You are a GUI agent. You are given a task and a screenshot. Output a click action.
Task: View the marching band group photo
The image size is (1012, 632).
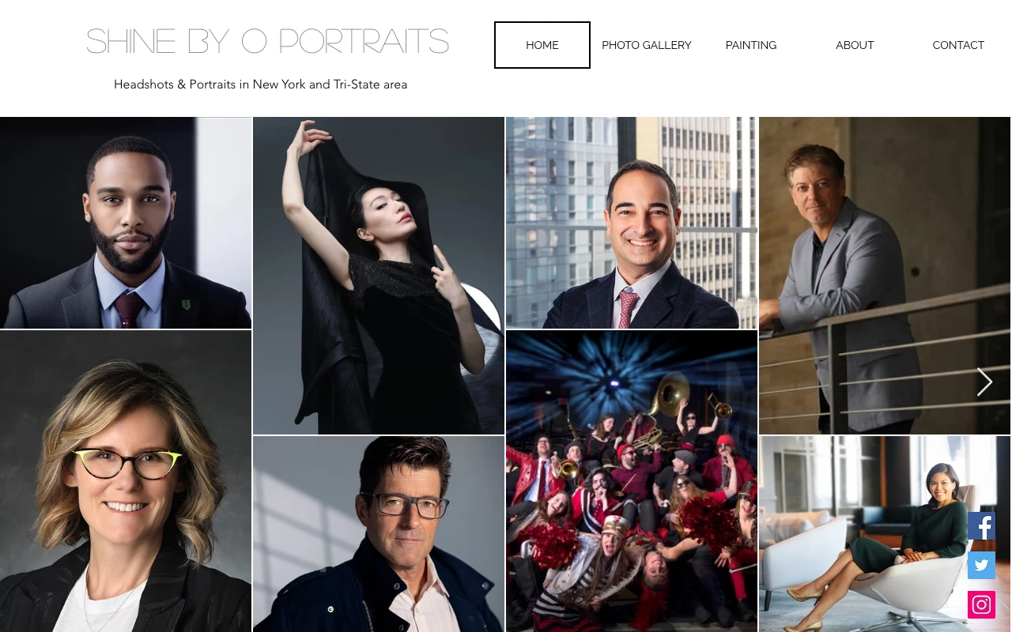(x=632, y=481)
